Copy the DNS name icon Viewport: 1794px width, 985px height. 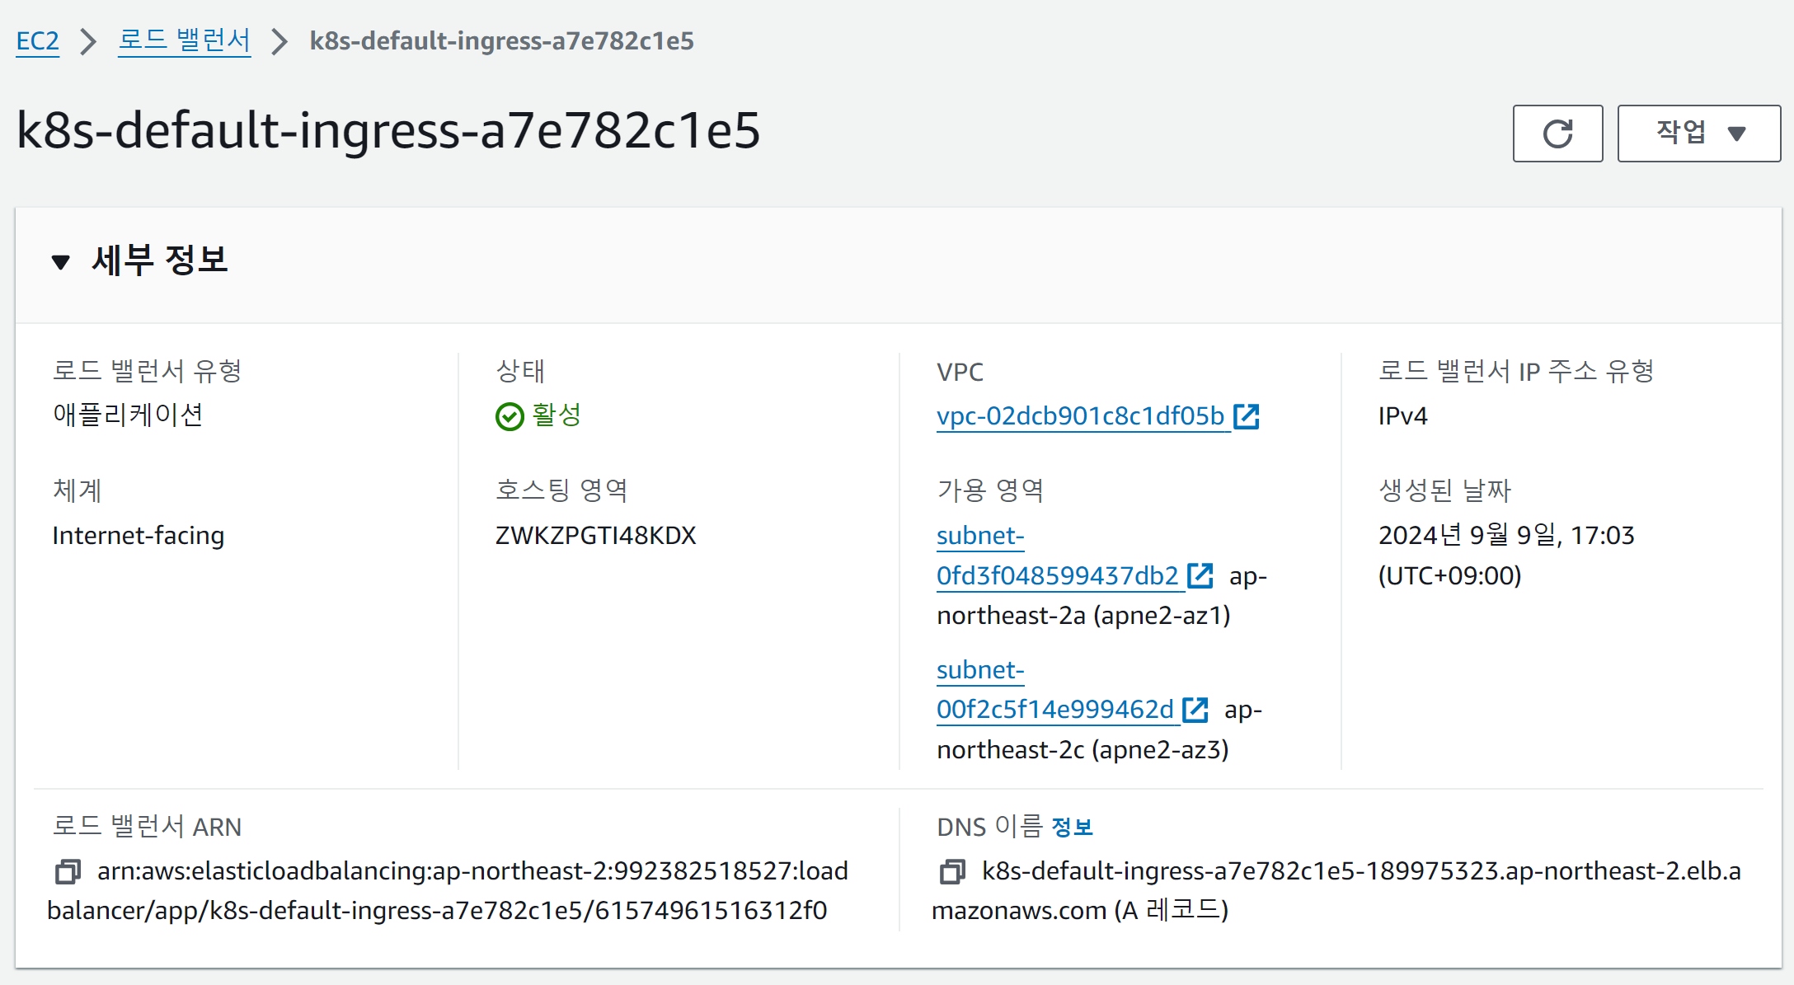coord(952,871)
